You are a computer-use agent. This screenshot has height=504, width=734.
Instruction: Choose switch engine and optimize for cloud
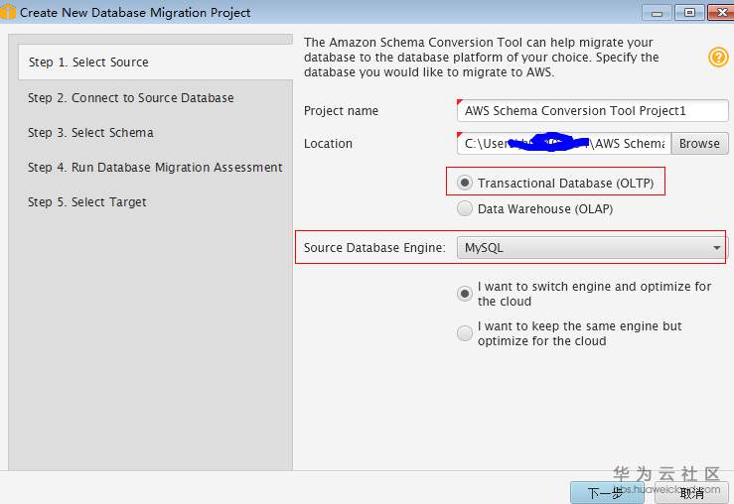pos(465,294)
